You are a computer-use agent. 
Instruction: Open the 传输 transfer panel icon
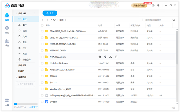click(7, 28)
